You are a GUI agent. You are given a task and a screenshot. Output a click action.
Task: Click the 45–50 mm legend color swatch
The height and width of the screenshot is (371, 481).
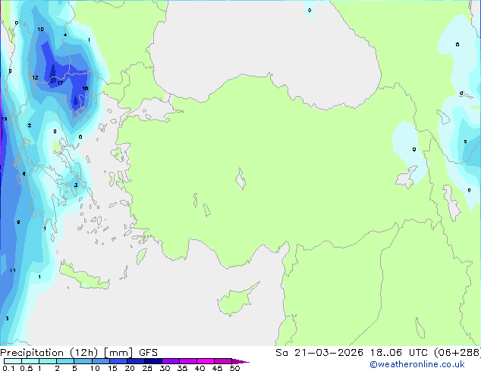(223, 361)
